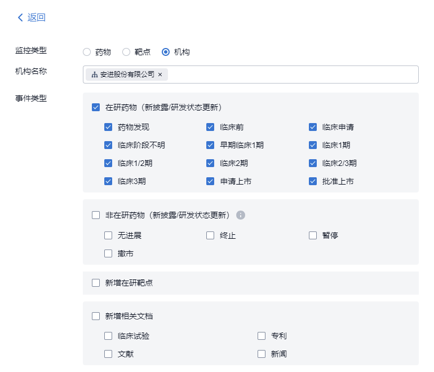The height and width of the screenshot is (372, 434).
Task: Check the 终止 checkbox
Action: (x=210, y=235)
